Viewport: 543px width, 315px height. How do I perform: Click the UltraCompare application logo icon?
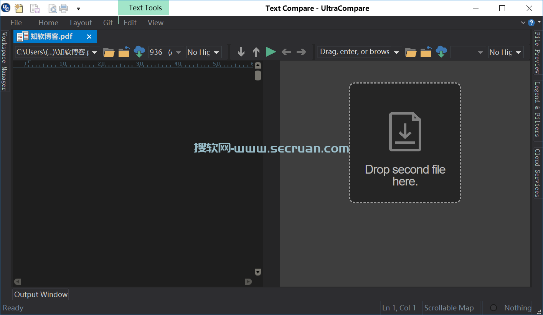(x=6, y=8)
